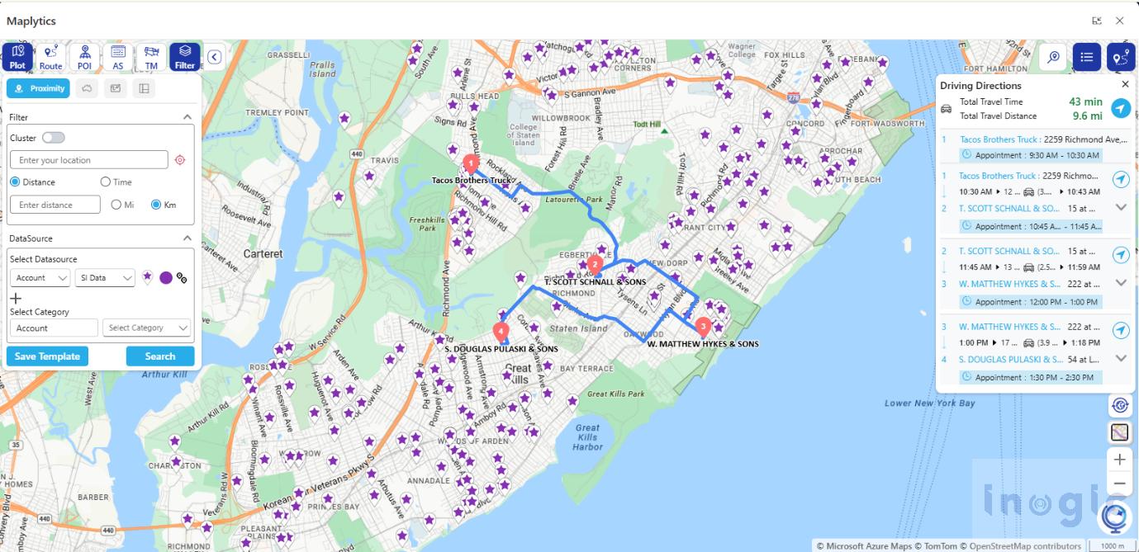Screen dimensions: 1139x552
Task: Open the Plot tool
Action: (17, 57)
